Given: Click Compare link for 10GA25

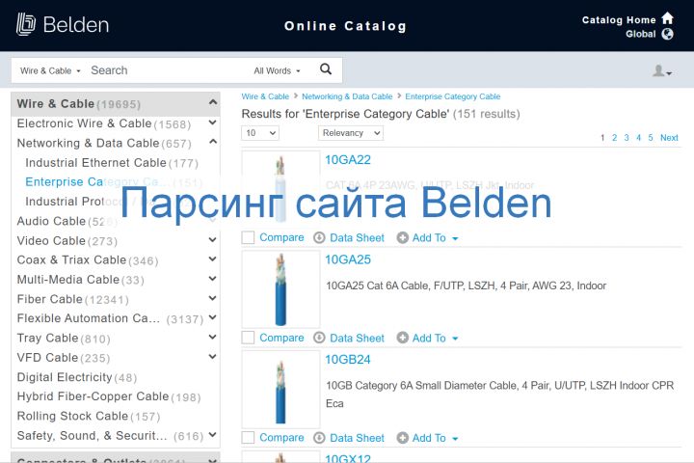Looking at the screenshot, I should pyautogui.click(x=281, y=338).
